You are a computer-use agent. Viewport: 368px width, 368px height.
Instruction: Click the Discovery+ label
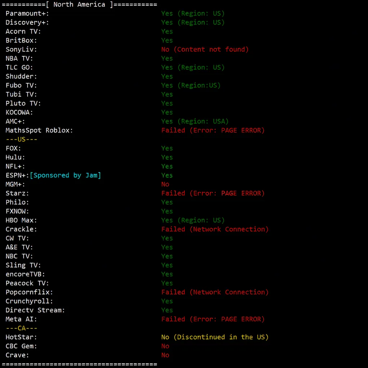27,22
